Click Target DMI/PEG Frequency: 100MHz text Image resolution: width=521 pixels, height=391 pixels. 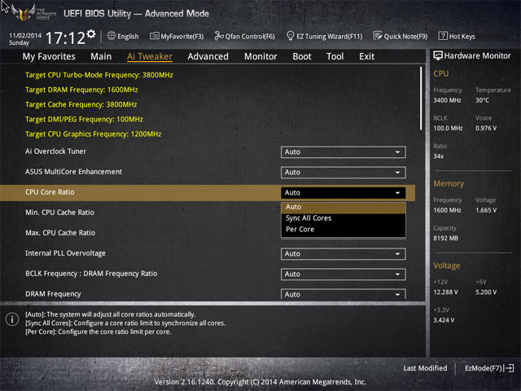[x=84, y=119]
